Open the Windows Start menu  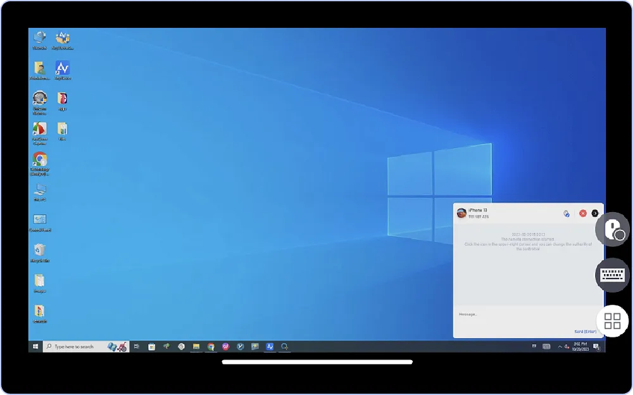pos(35,347)
